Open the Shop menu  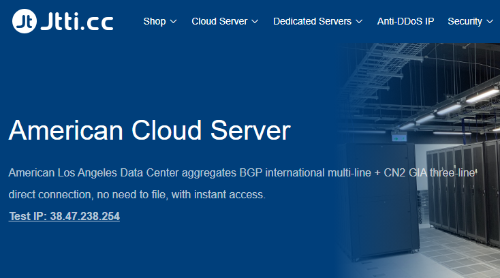pyautogui.click(x=155, y=21)
